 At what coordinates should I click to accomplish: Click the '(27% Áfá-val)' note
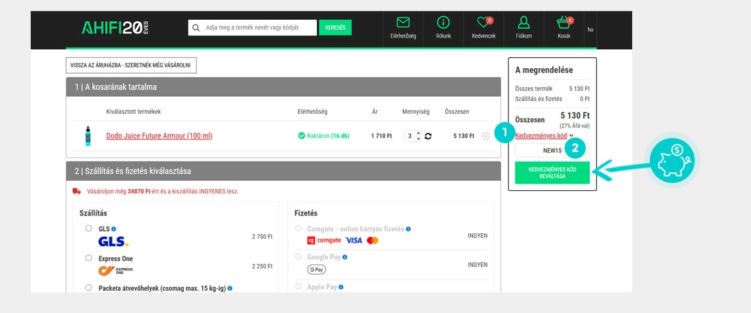(573, 126)
